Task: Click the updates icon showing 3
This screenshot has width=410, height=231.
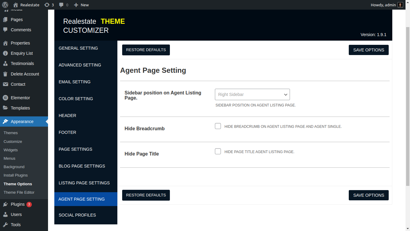Action: (47, 5)
